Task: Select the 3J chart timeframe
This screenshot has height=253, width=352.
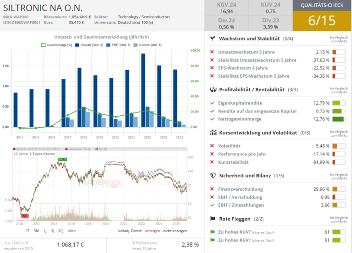Action: (x=52, y=231)
